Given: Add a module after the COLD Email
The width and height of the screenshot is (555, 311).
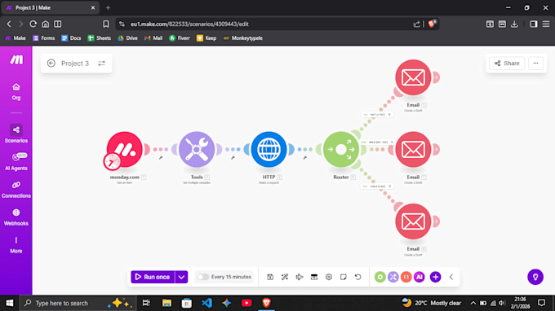Looking at the screenshot, I should [436, 221].
